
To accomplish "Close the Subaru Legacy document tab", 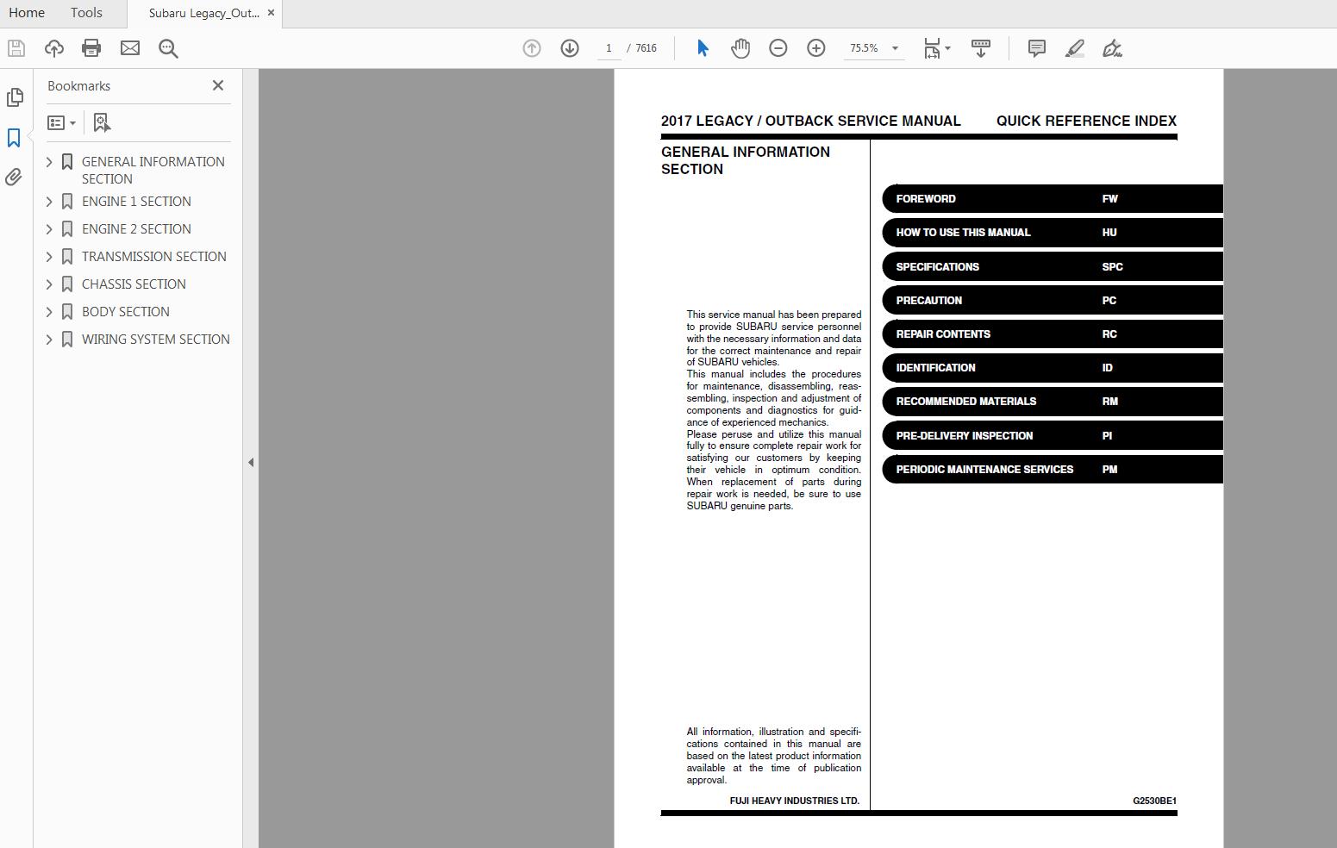I will pyautogui.click(x=272, y=13).
